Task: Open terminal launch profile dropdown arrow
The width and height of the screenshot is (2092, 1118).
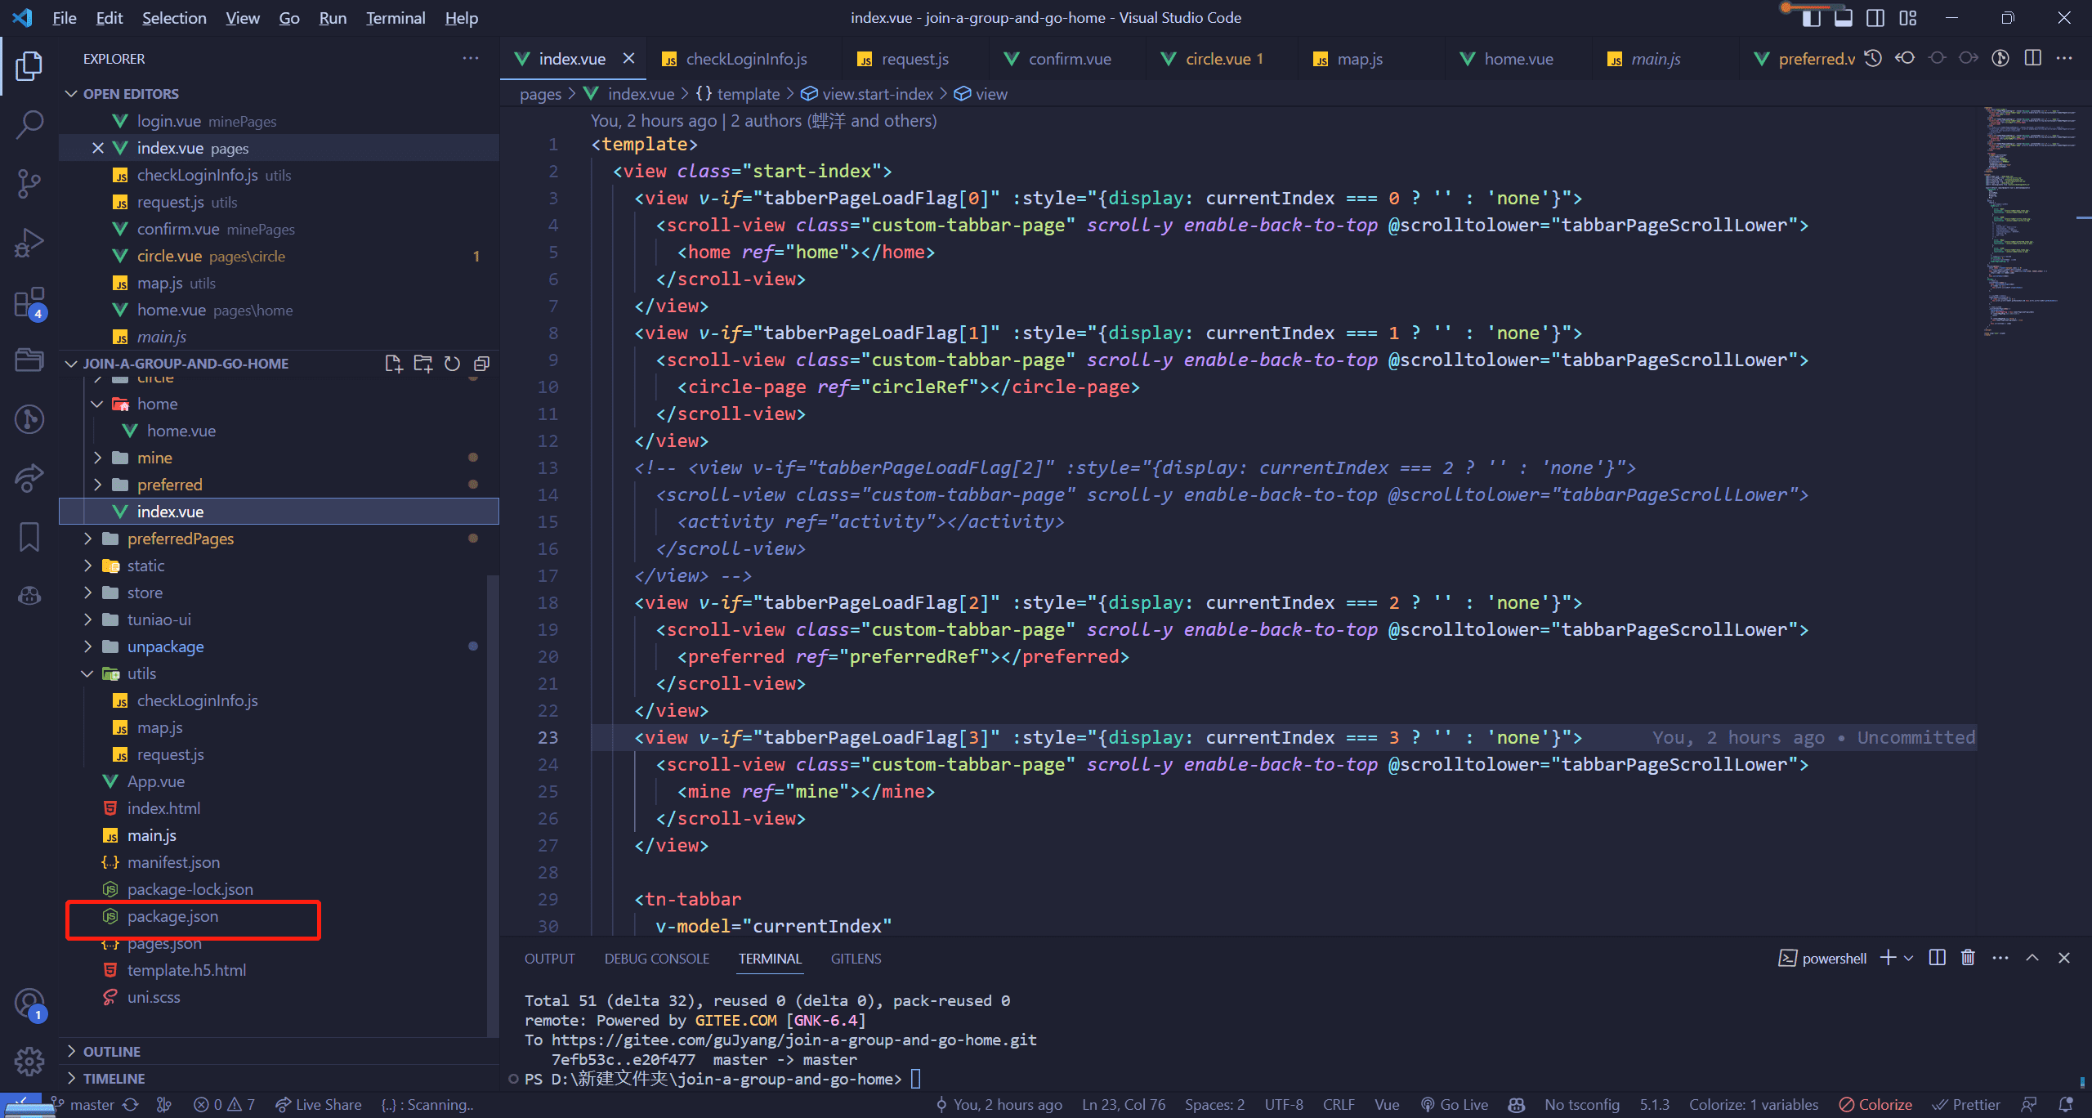Action: click(1908, 958)
